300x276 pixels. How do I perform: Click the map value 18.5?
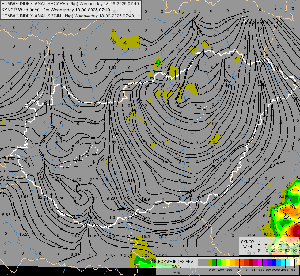pos(146,237)
